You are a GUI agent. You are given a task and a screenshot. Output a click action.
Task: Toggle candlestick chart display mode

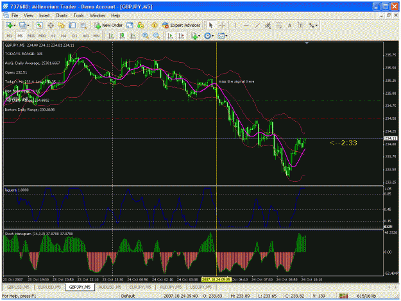pos(122,36)
